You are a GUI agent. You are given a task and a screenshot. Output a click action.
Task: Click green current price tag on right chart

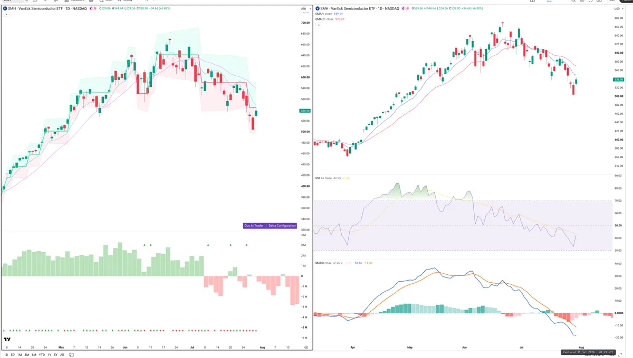(x=619, y=79)
